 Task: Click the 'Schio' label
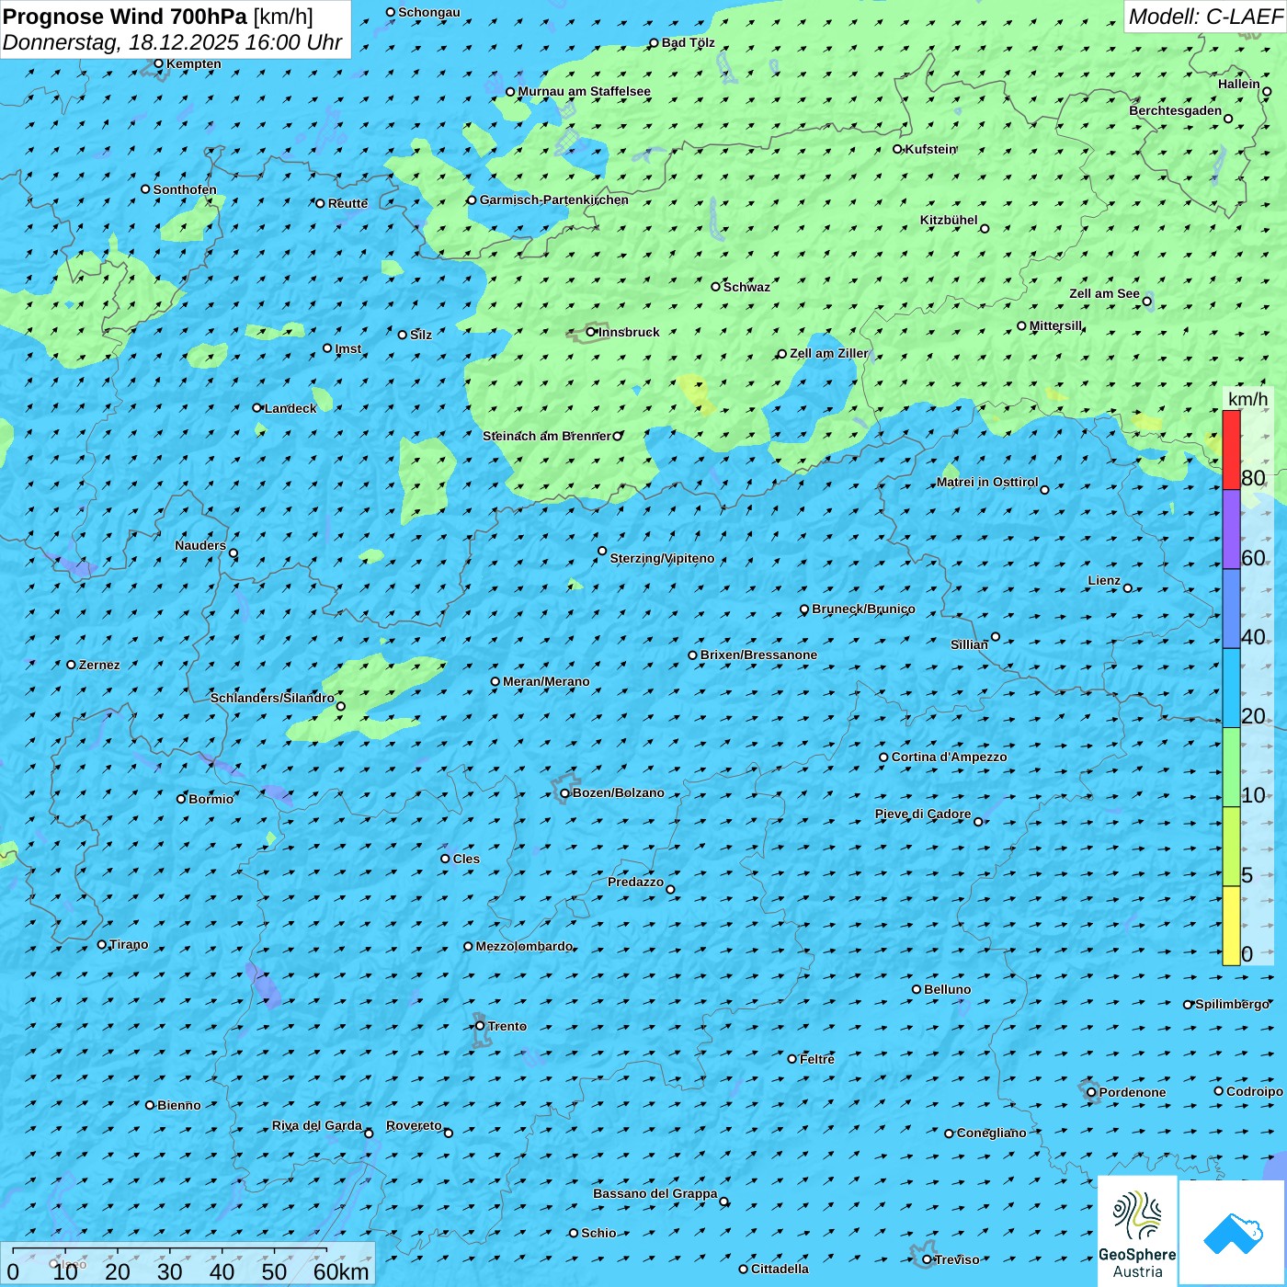[598, 1233]
